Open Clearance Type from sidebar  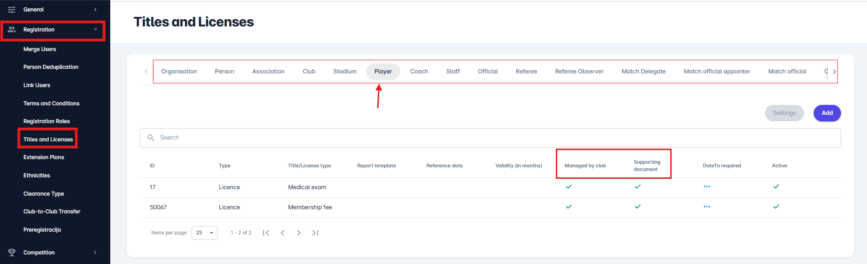(44, 194)
